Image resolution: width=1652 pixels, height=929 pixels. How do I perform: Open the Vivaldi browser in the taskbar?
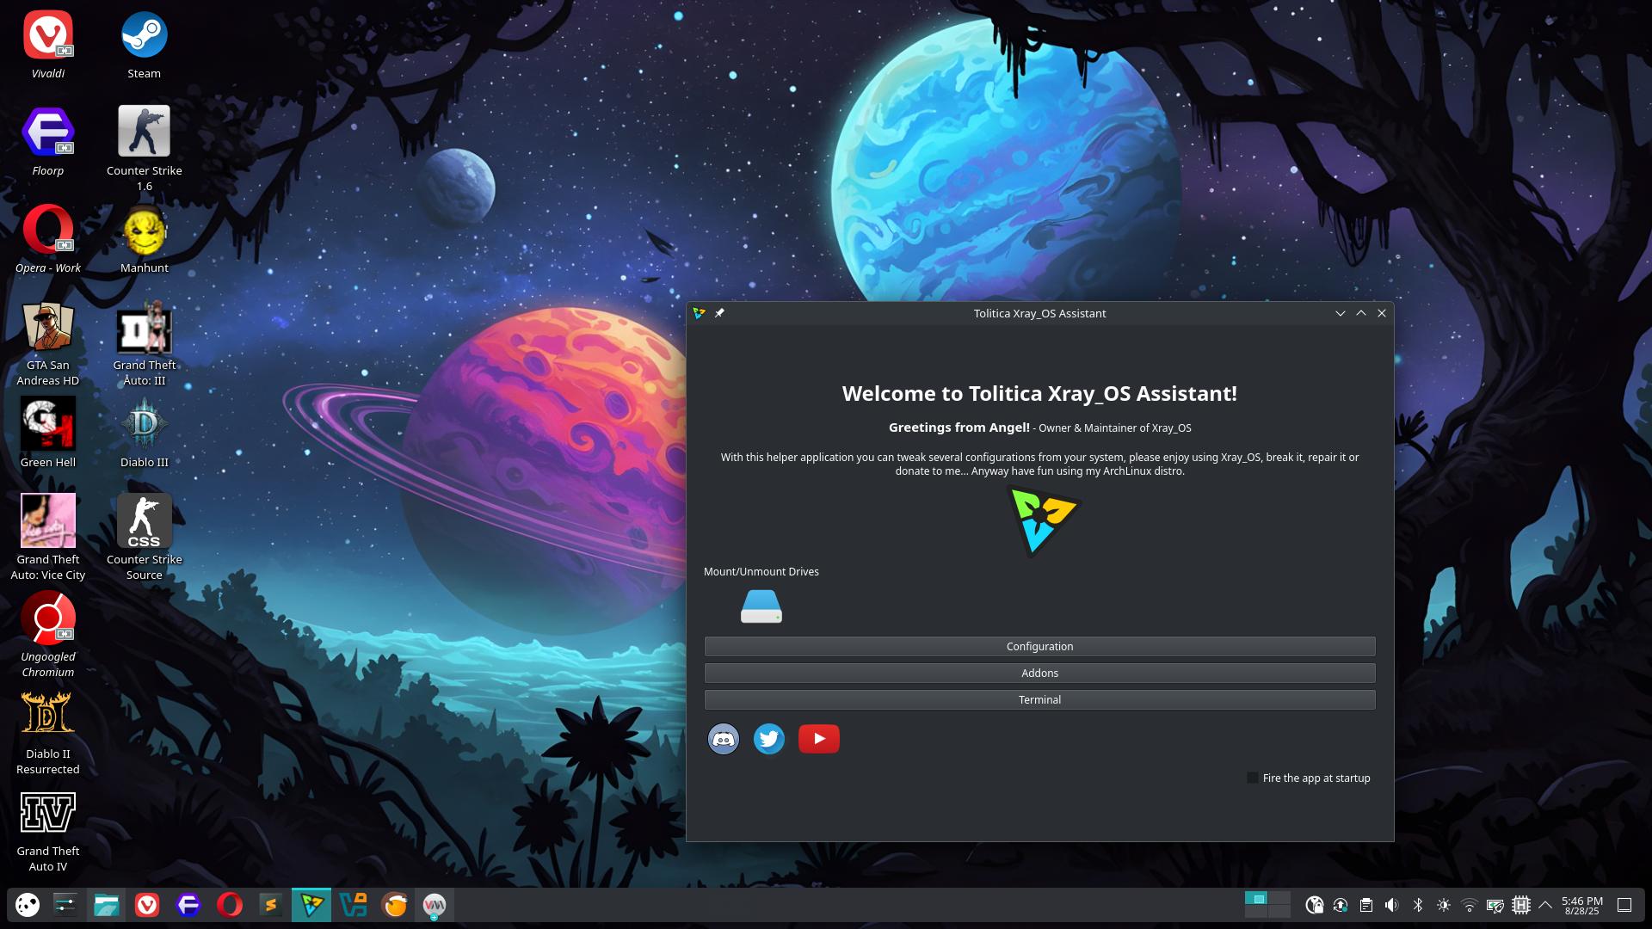coord(147,905)
